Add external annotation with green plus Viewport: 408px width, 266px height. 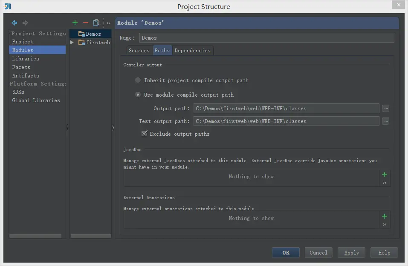click(x=385, y=216)
